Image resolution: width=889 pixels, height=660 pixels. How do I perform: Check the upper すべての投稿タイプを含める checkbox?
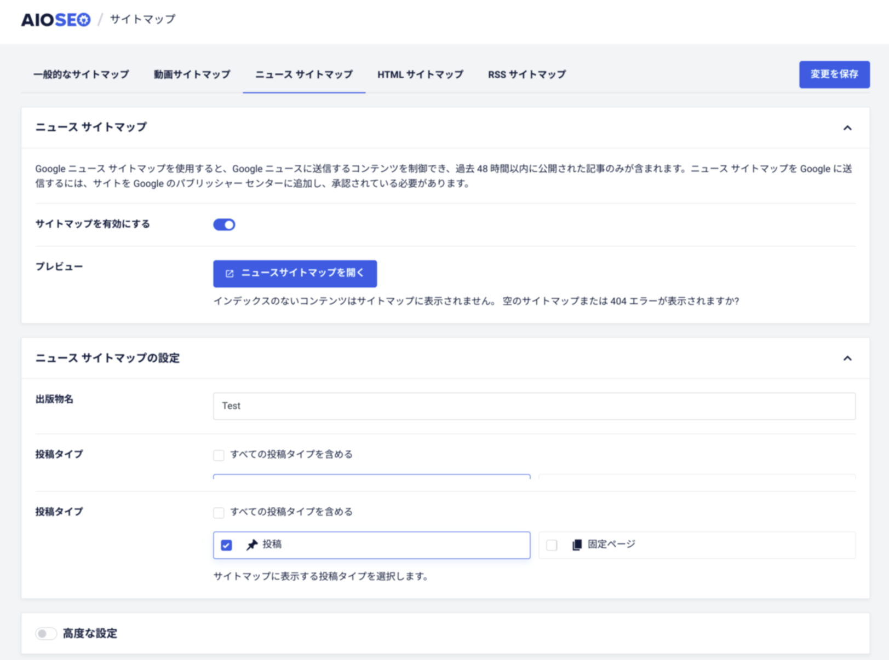pos(219,455)
